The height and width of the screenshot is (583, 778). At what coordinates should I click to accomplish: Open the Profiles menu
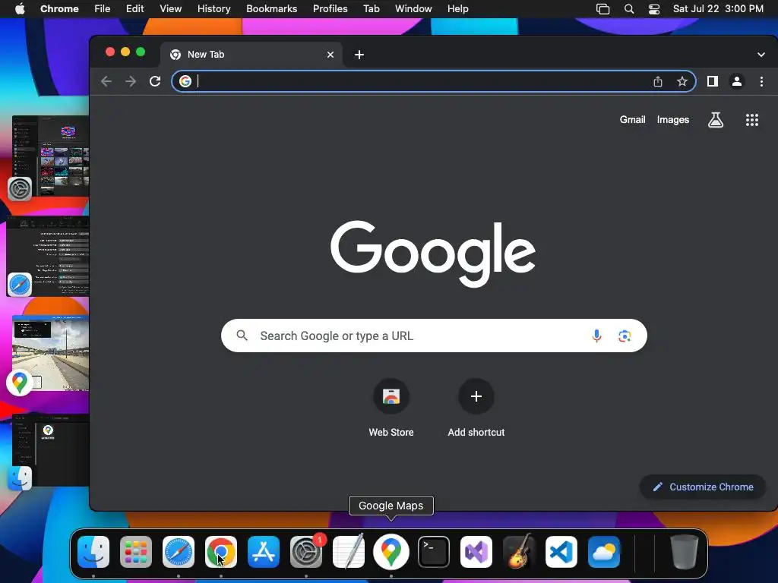click(x=330, y=8)
